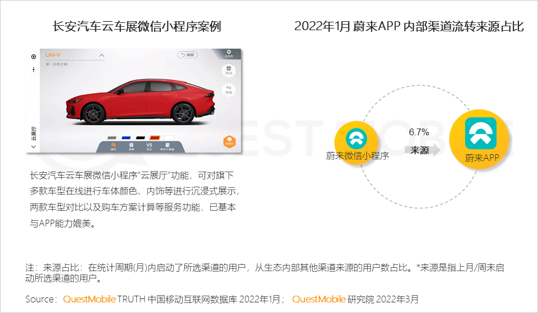Choose the gray car color swatch
Screen dimensions: 538x313
tap(112, 137)
